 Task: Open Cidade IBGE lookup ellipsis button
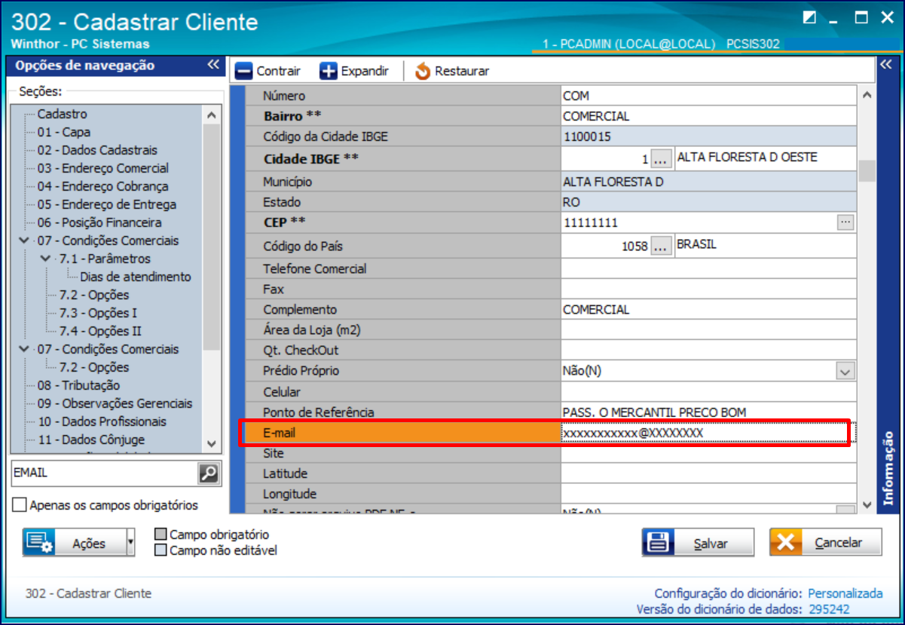click(x=661, y=159)
